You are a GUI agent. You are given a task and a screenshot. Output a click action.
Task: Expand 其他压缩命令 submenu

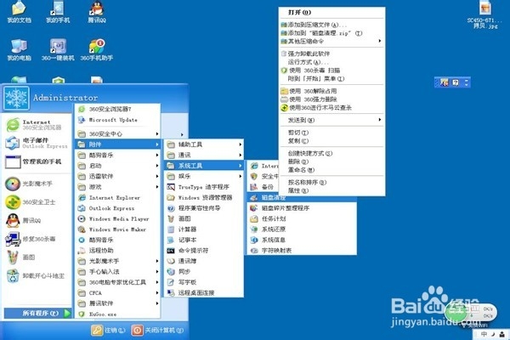pos(331,42)
